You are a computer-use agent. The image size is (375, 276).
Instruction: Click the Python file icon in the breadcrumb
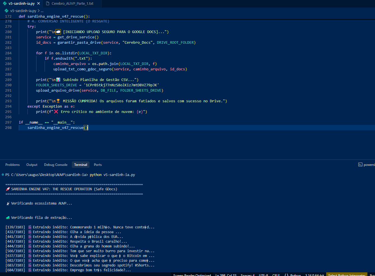point(6,11)
